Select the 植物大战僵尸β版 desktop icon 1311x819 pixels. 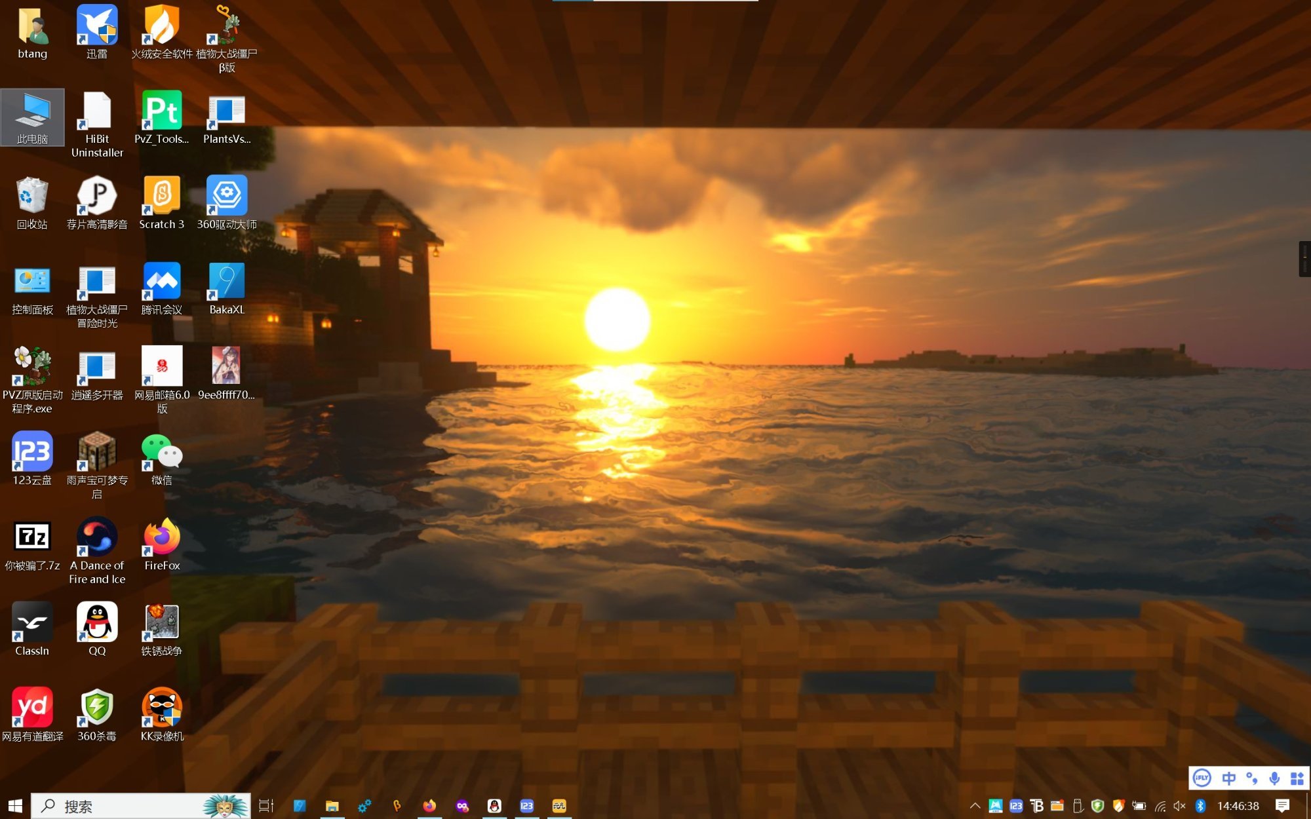pos(227,39)
